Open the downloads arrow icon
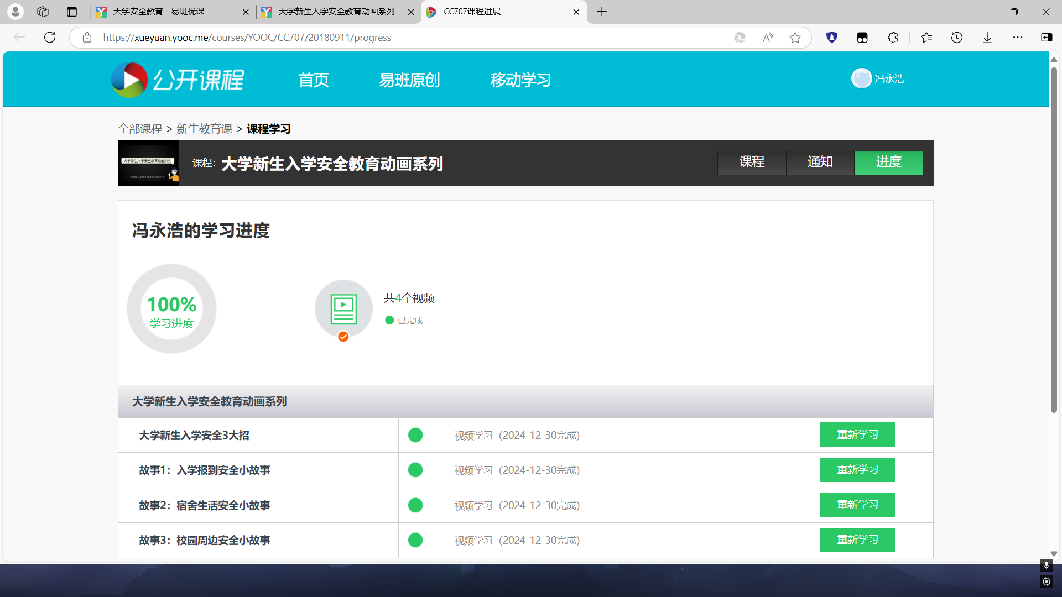This screenshot has width=1062, height=597. pyautogui.click(x=987, y=38)
